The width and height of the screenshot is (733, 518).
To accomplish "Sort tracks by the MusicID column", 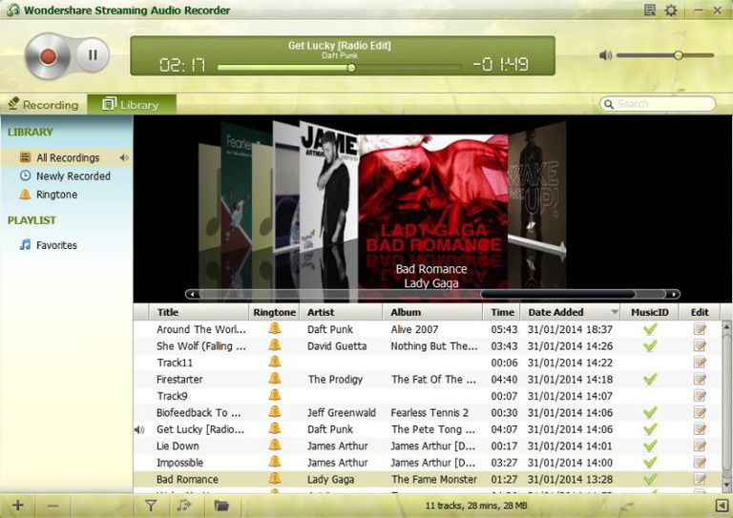I will (x=649, y=312).
